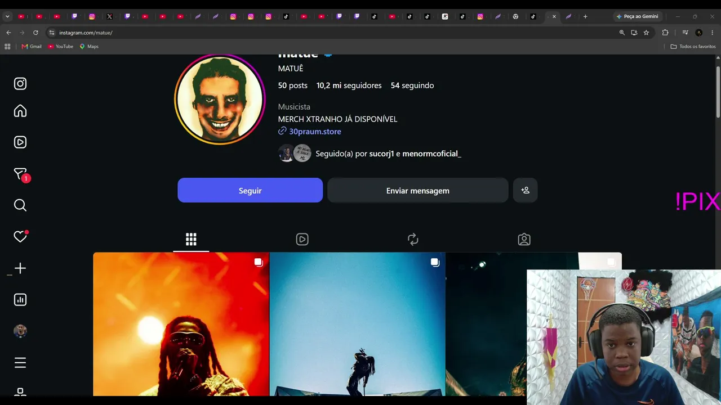
Task: Click the Create plus icon in sidebar
Action: (x=20, y=268)
